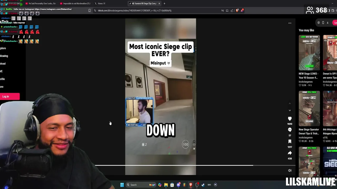
Task: Switch to the Home / X tab
Action: tap(100, 3)
